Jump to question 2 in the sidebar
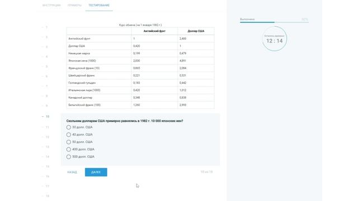Screen dimensions: 358x201 (46, 37)
